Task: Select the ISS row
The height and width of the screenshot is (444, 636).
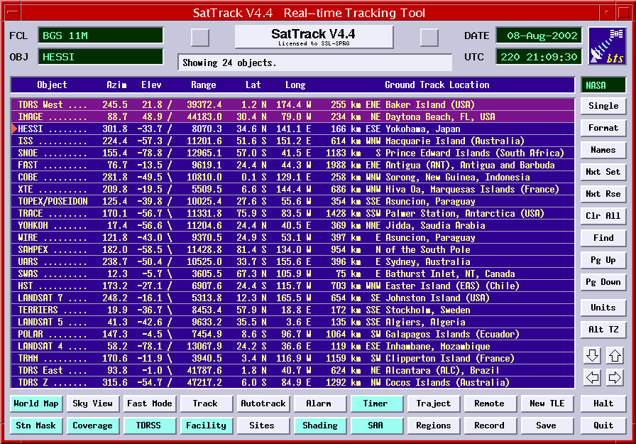Action: [292, 141]
